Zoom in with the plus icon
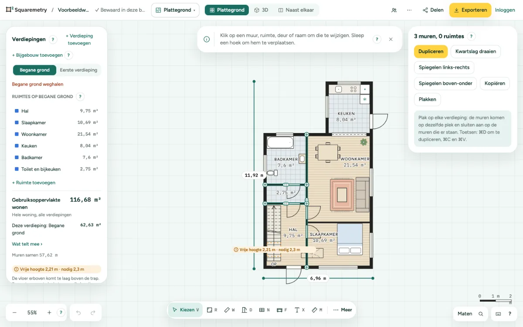Image resolution: width=523 pixels, height=327 pixels. pyautogui.click(x=49, y=313)
